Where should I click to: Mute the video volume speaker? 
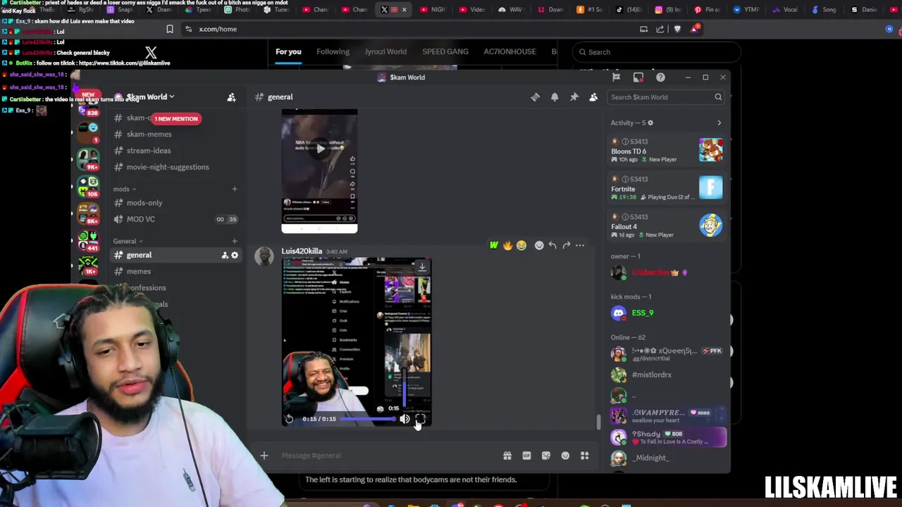coord(404,419)
